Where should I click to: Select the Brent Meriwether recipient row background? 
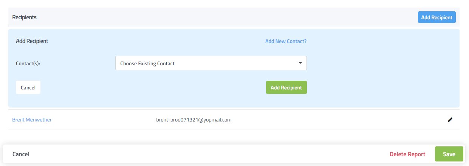pyautogui.click(x=321, y=120)
